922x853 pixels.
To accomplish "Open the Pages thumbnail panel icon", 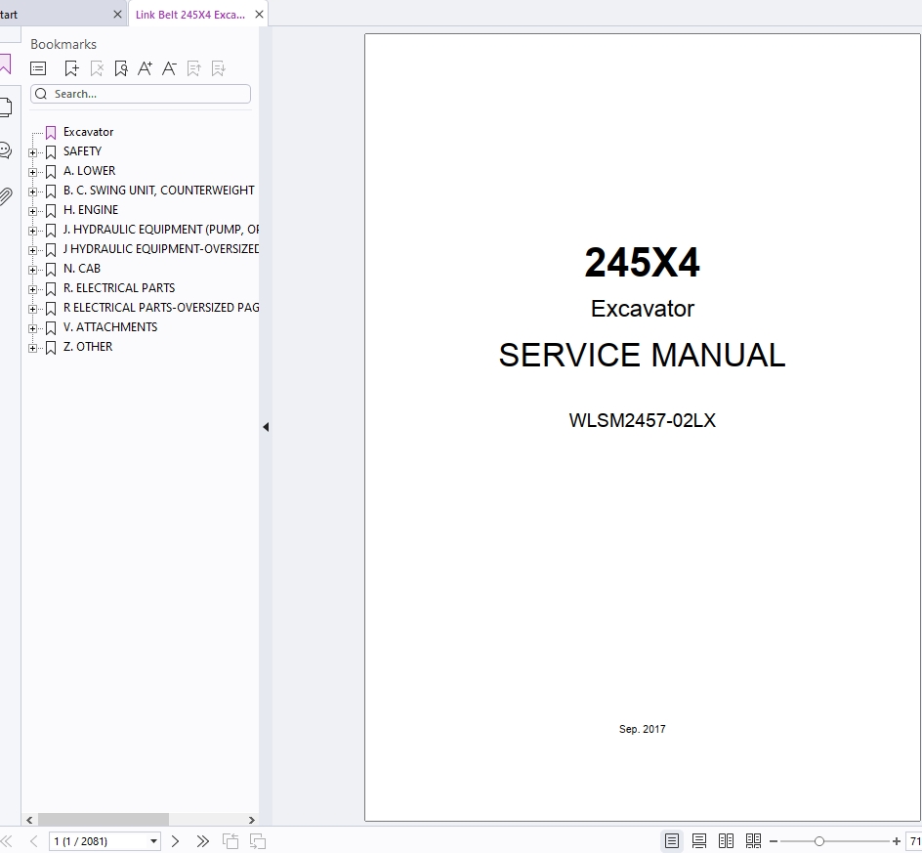I will (x=5, y=107).
